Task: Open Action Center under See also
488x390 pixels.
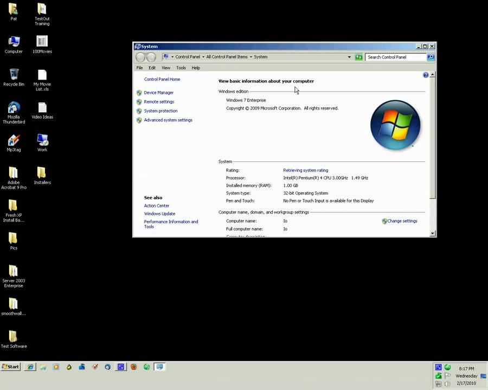Action: tap(157, 206)
